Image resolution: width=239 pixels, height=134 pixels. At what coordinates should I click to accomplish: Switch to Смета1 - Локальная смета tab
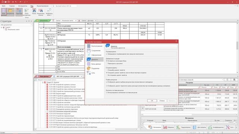(64, 20)
